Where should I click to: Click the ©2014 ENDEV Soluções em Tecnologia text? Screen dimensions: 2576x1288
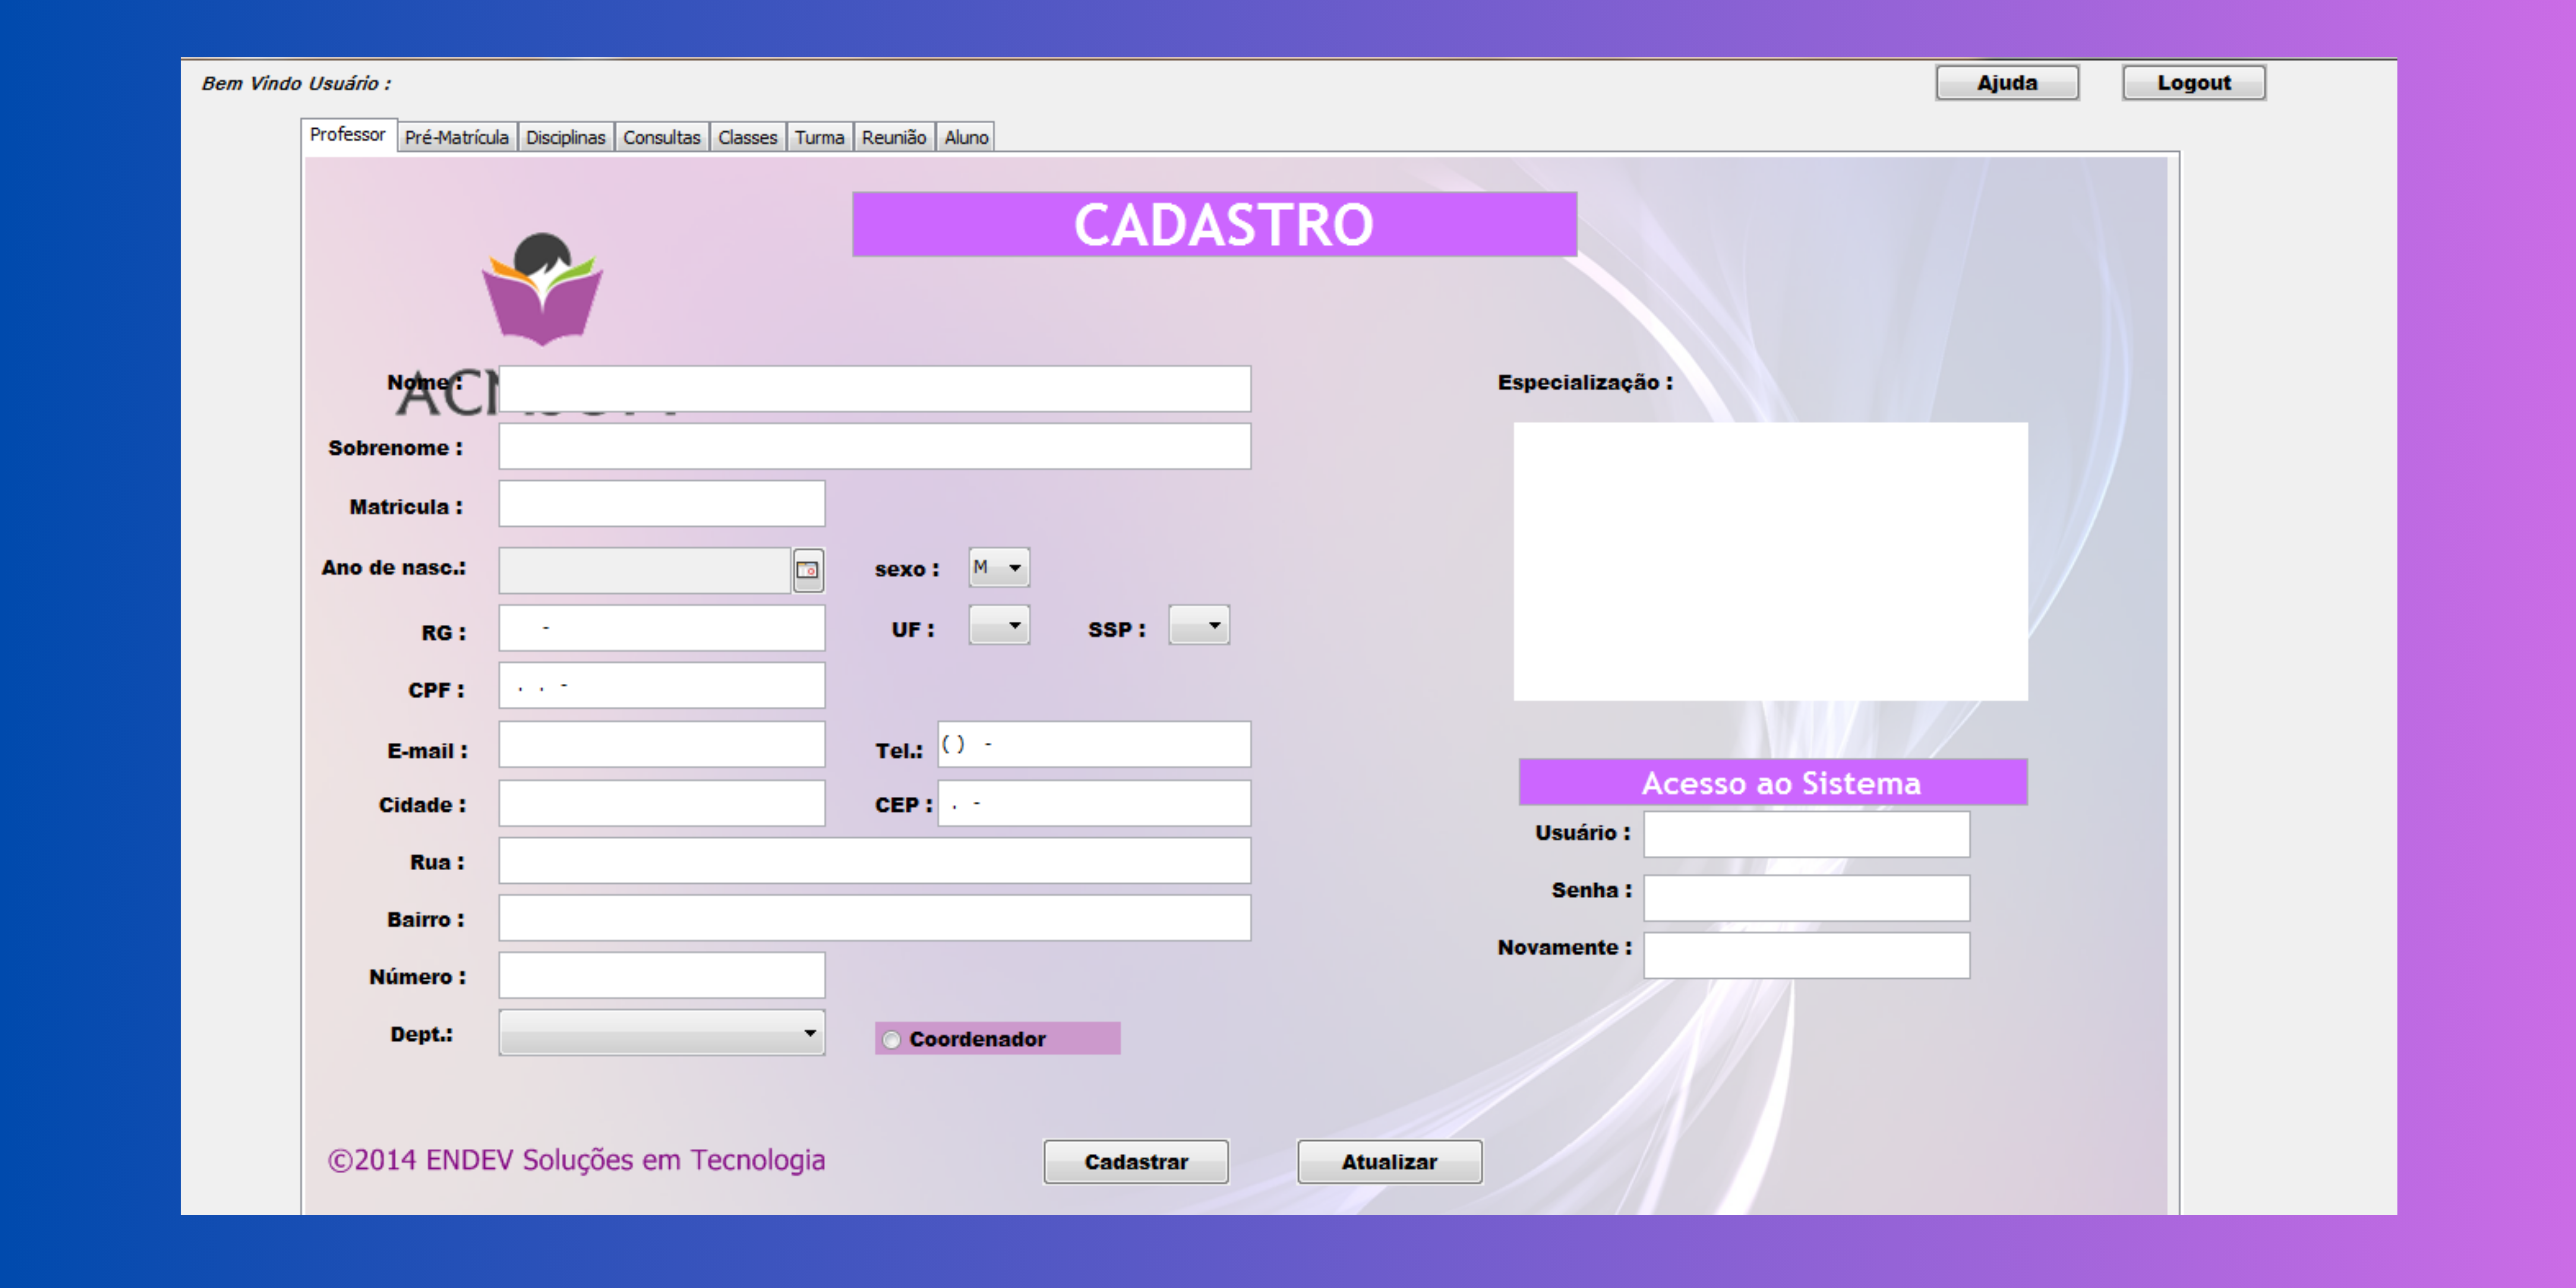[x=577, y=1160]
